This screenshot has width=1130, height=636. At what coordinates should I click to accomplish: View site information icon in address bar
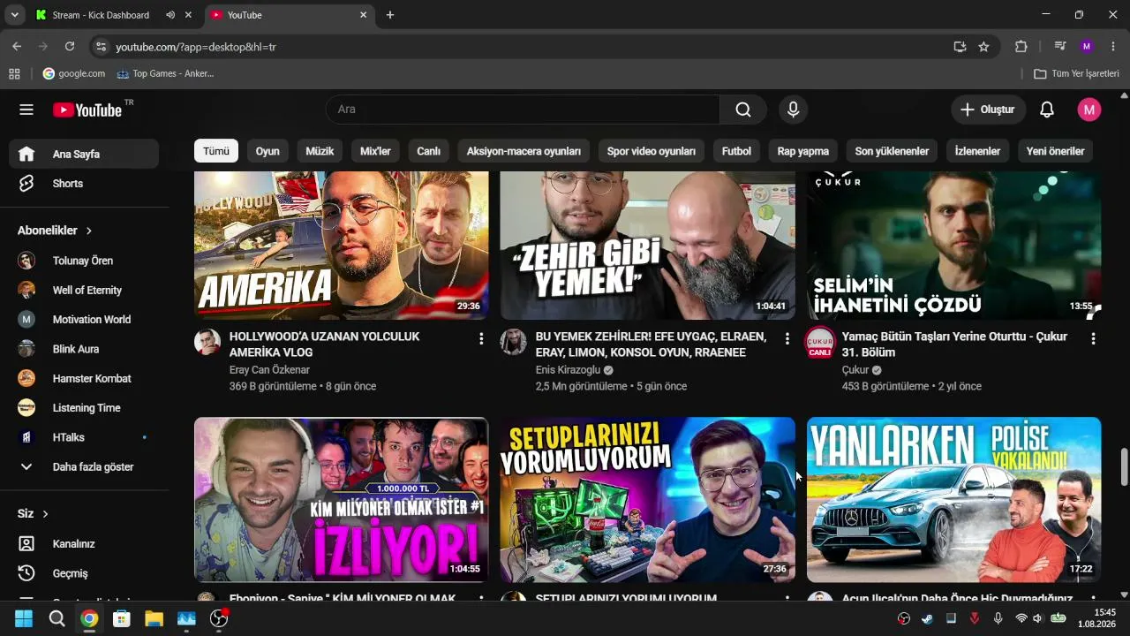point(101,47)
